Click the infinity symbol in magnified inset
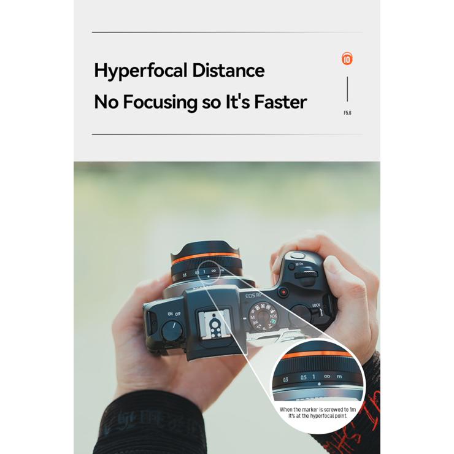 pyautogui.click(x=327, y=376)
